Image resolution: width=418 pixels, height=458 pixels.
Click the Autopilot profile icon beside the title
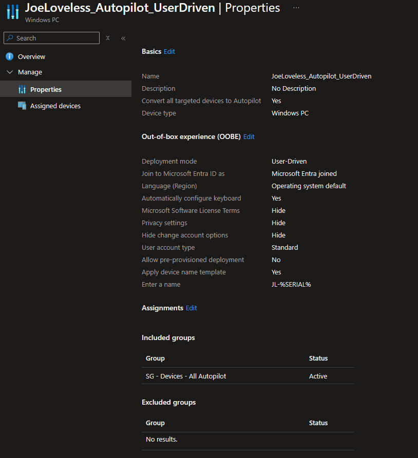[x=13, y=12]
